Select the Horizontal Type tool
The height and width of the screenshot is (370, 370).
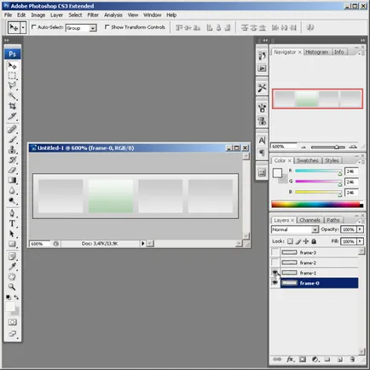[12, 223]
